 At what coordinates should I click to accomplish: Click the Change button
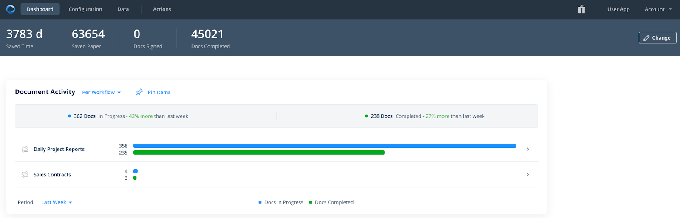[x=657, y=38]
